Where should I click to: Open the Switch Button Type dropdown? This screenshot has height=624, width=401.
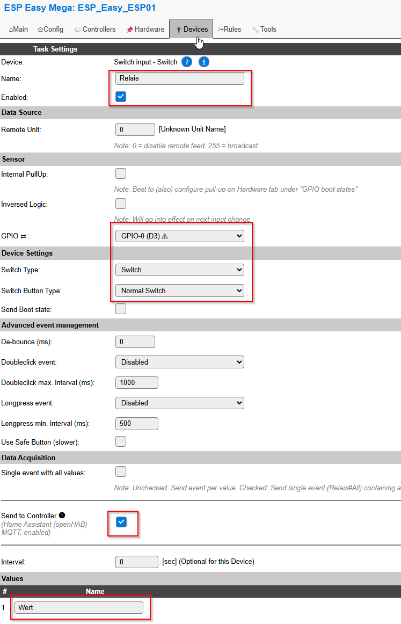pyautogui.click(x=179, y=291)
